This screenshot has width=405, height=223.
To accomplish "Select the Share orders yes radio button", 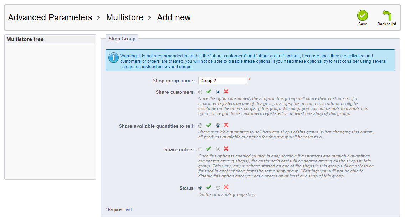I will tap(200, 149).
